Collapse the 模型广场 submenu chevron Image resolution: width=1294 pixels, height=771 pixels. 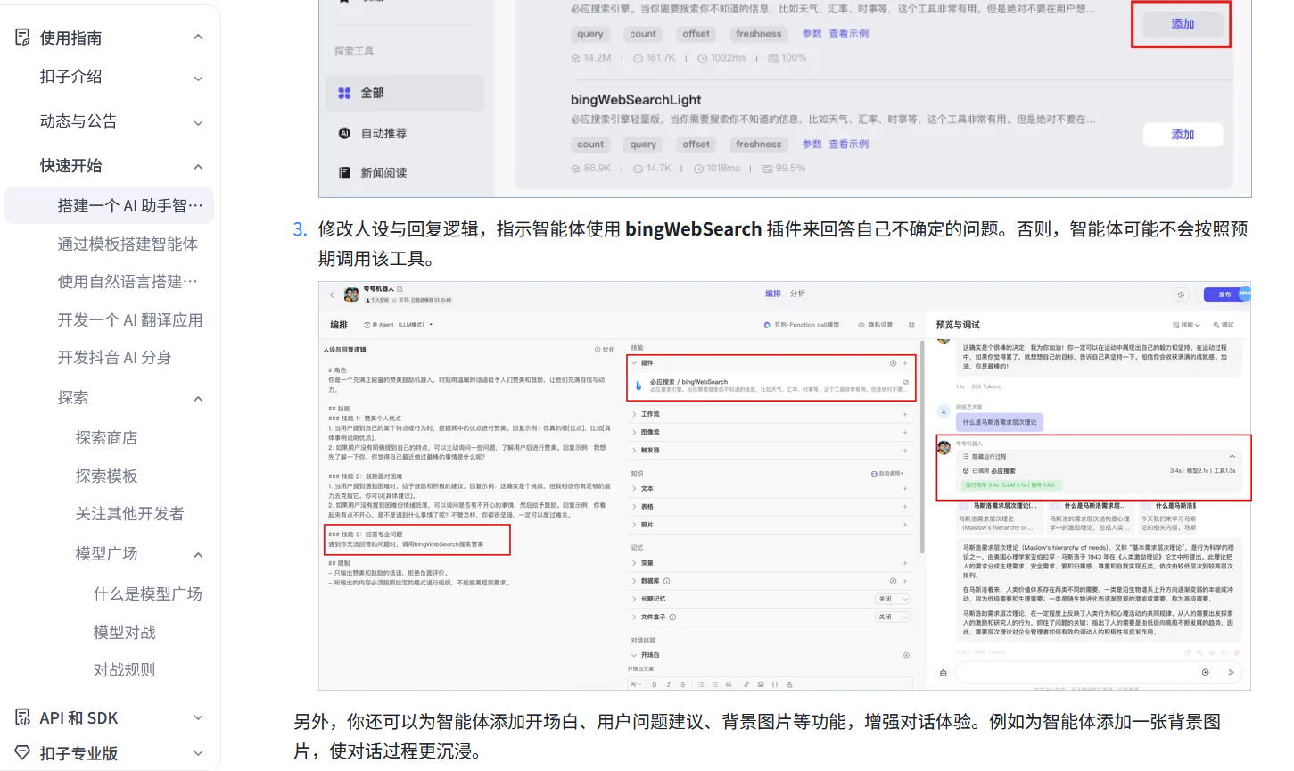click(x=198, y=555)
